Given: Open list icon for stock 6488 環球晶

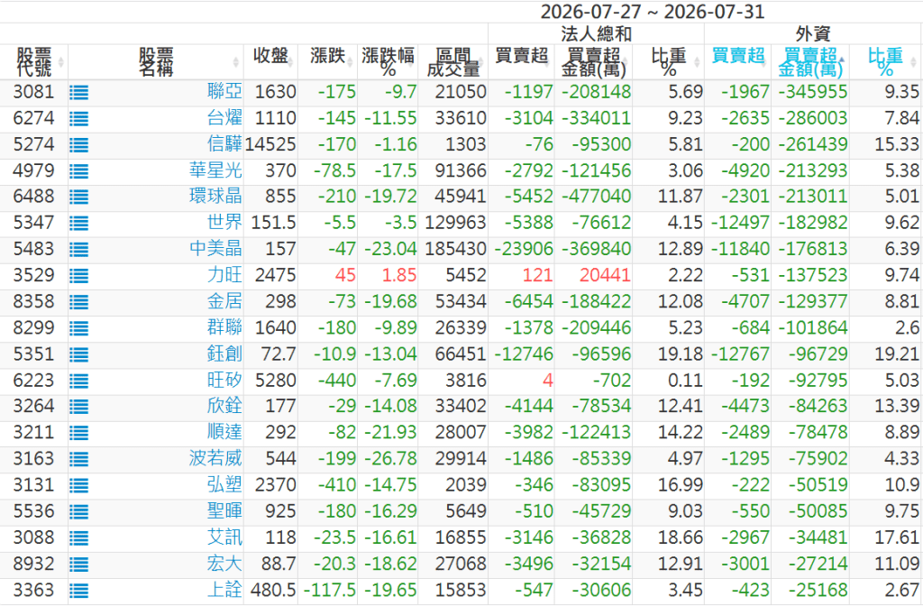Looking at the screenshot, I should (79, 197).
